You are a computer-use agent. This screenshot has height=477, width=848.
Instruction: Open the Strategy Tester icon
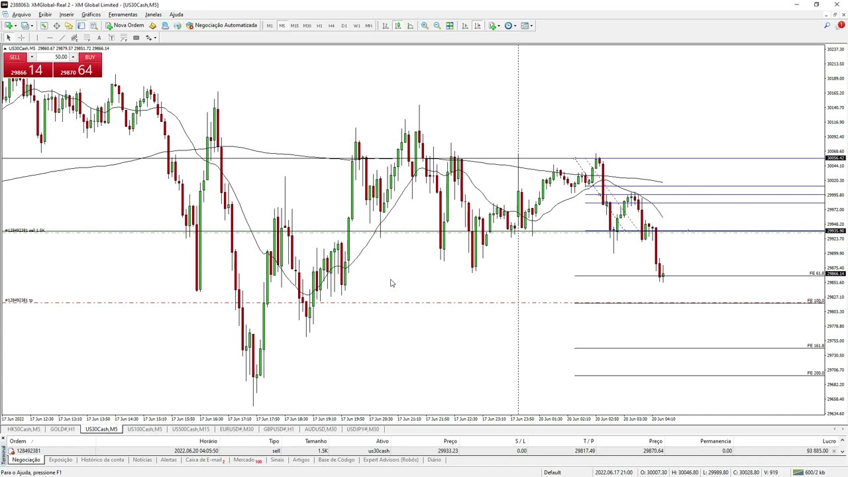(x=93, y=25)
